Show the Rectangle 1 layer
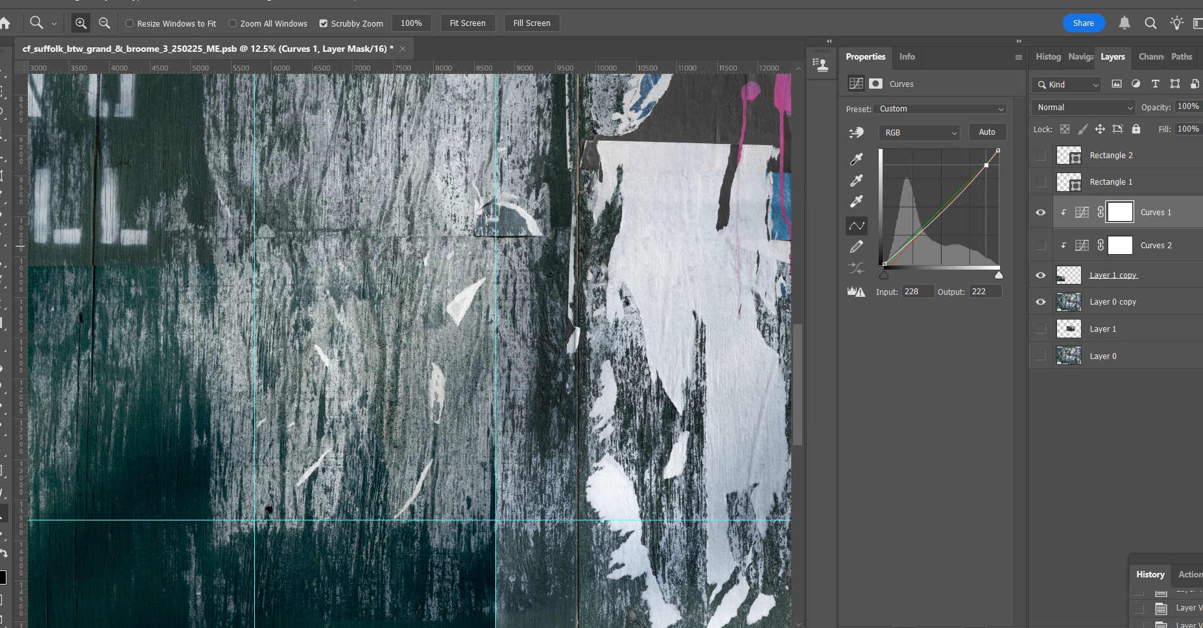This screenshot has width=1203, height=628. (1041, 182)
